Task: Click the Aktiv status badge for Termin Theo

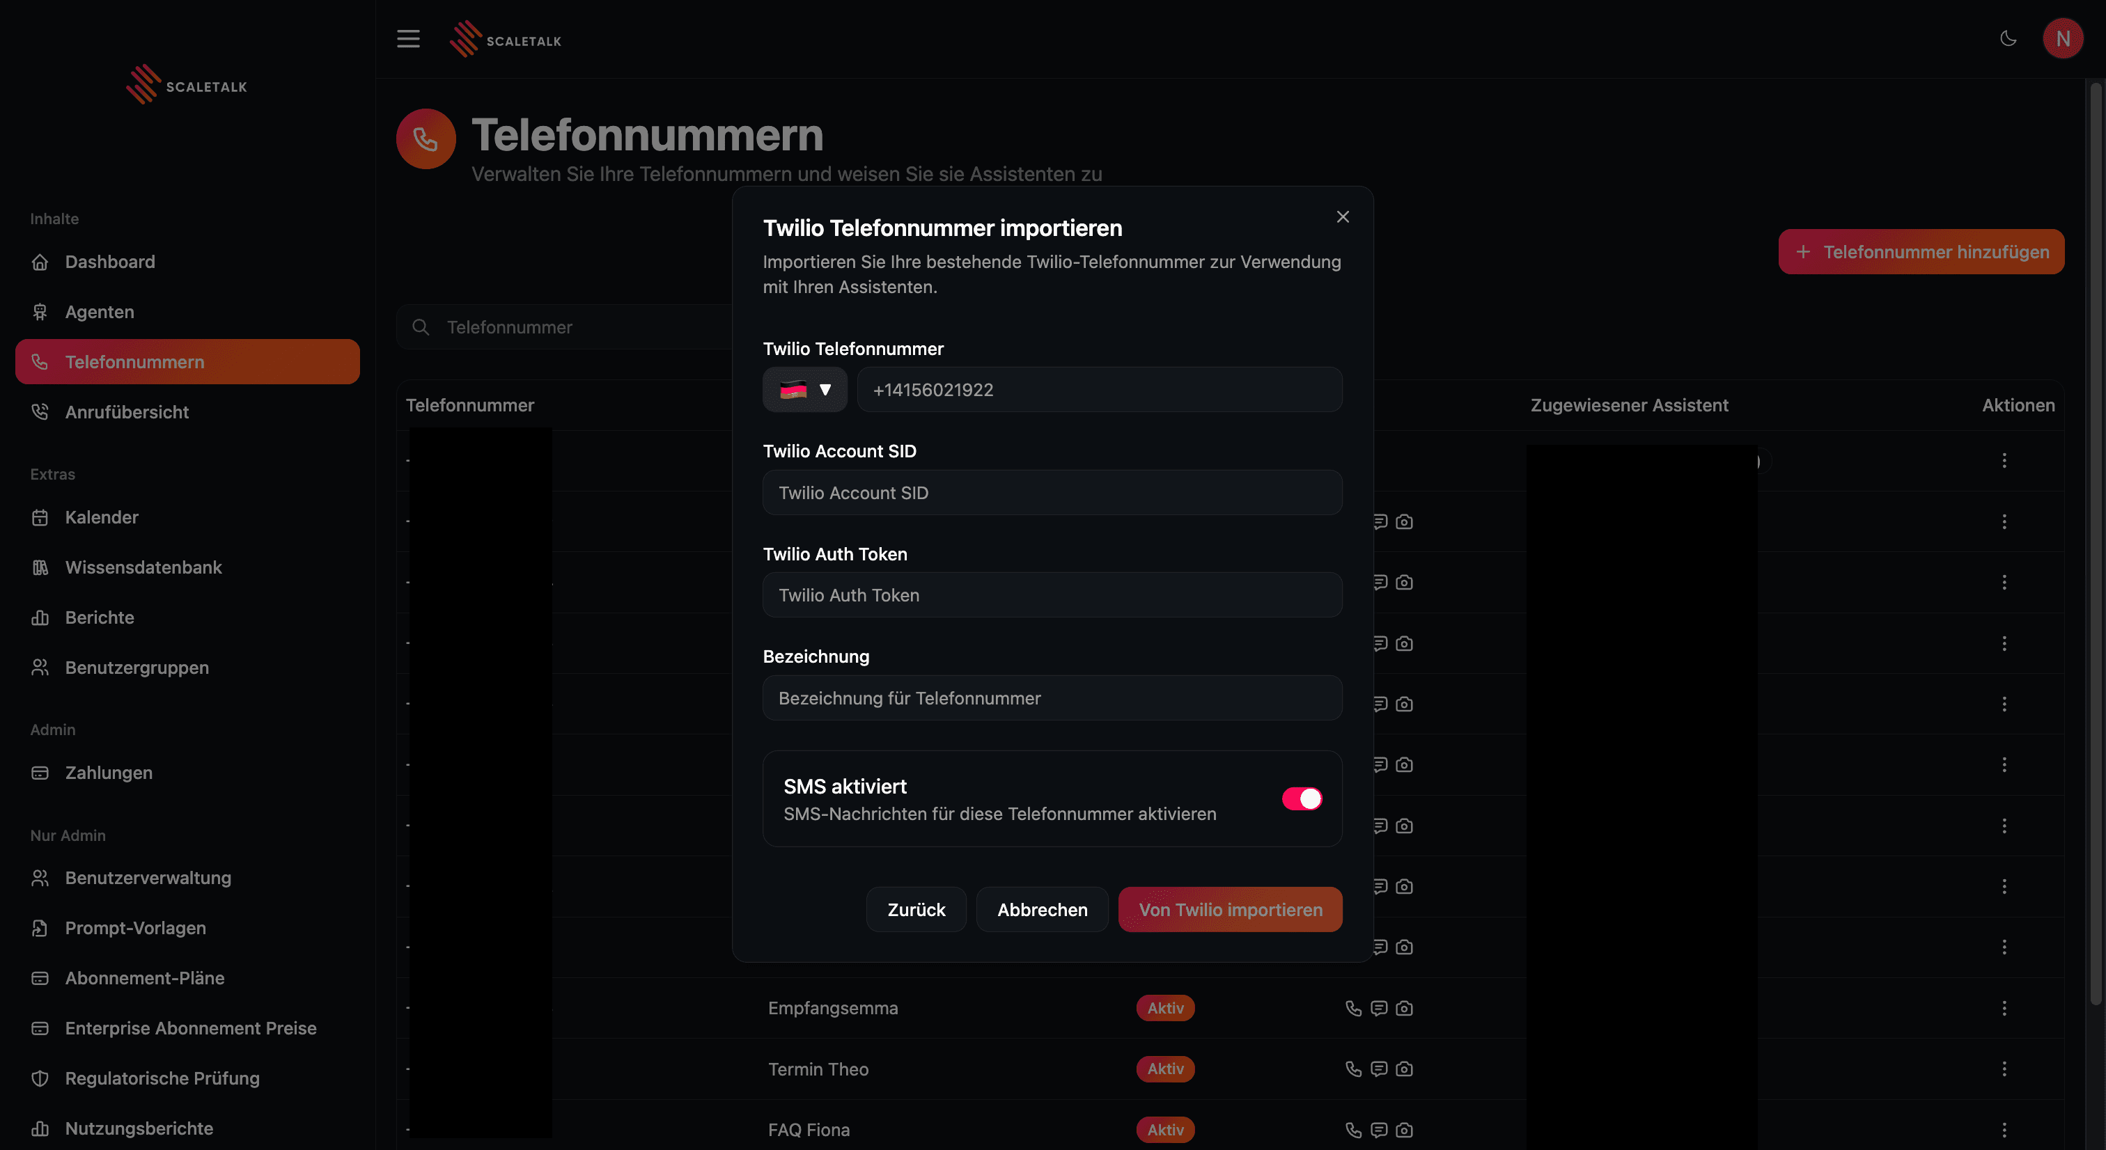Action: tap(1165, 1069)
